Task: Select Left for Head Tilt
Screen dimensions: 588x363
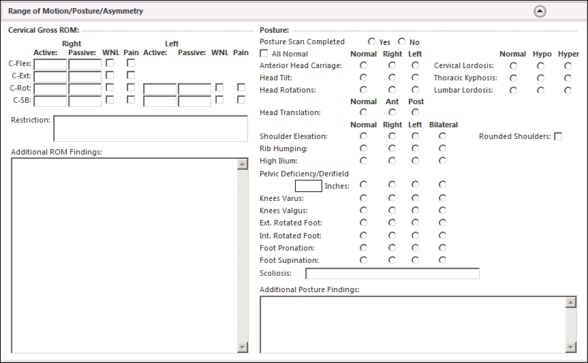Action: coord(415,78)
